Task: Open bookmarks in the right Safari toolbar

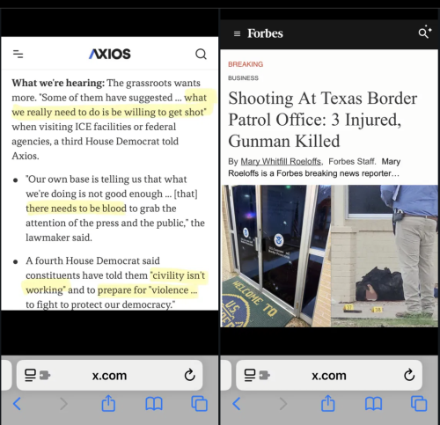Action: coord(373,404)
